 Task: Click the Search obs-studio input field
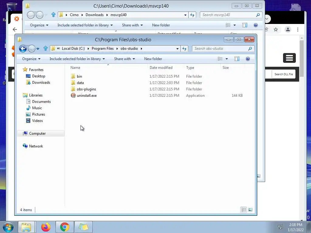220,49
